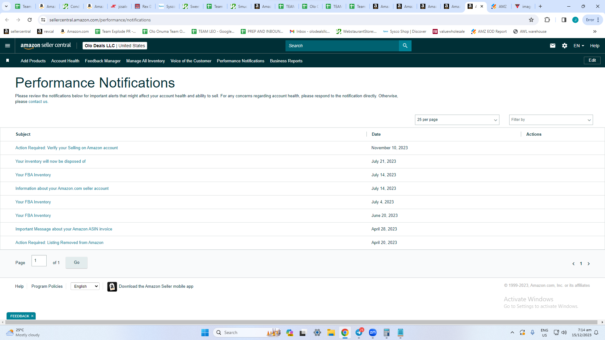Open Telegram from the taskbar
The width and height of the screenshot is (605, 340).
point(359,332)
